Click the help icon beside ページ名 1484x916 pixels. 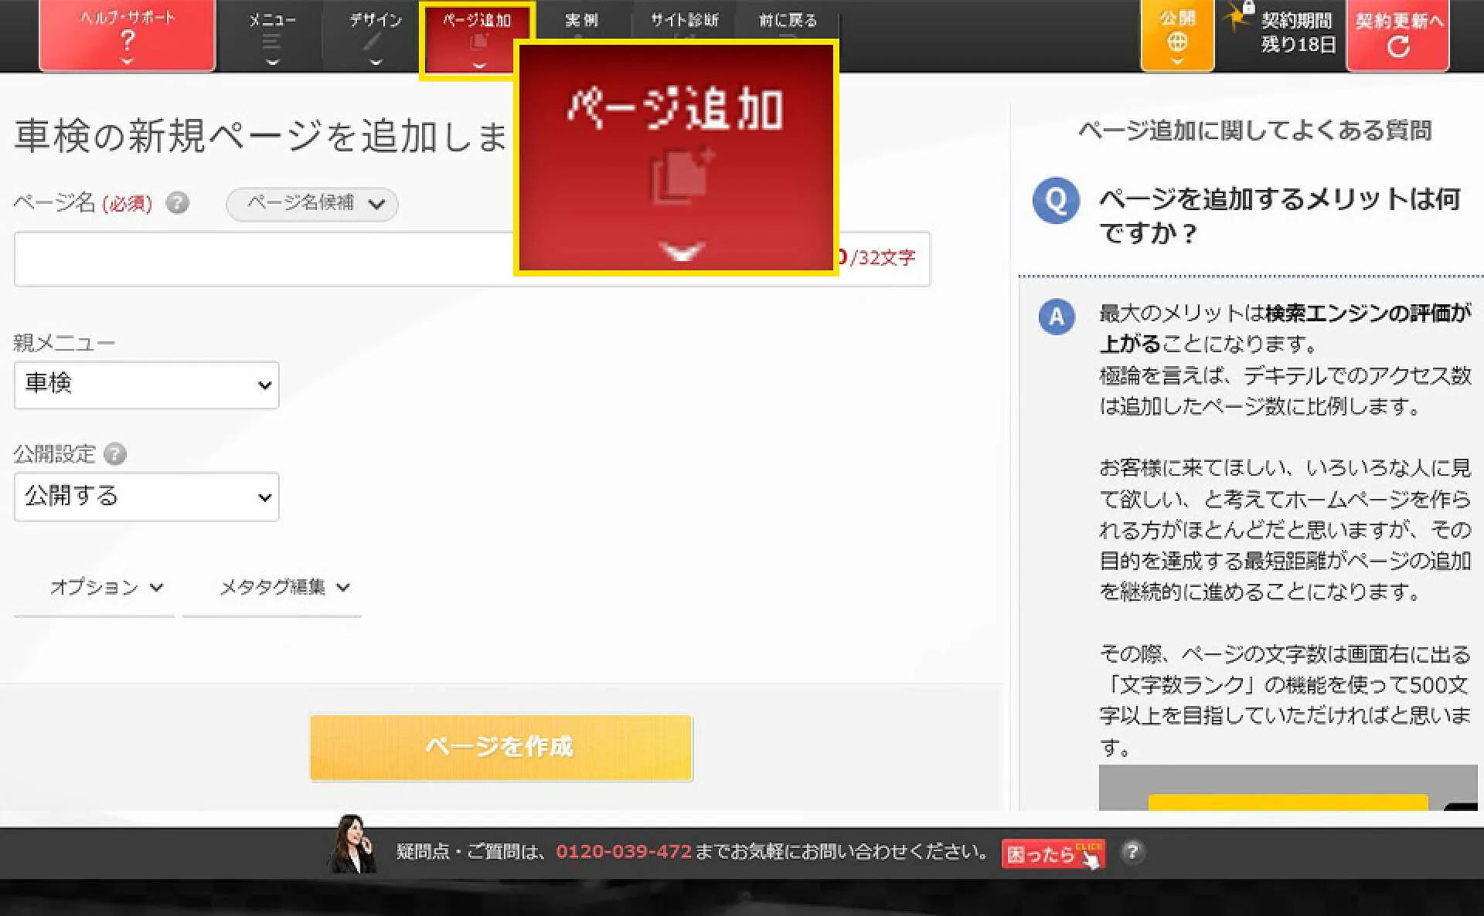(178, 203)
